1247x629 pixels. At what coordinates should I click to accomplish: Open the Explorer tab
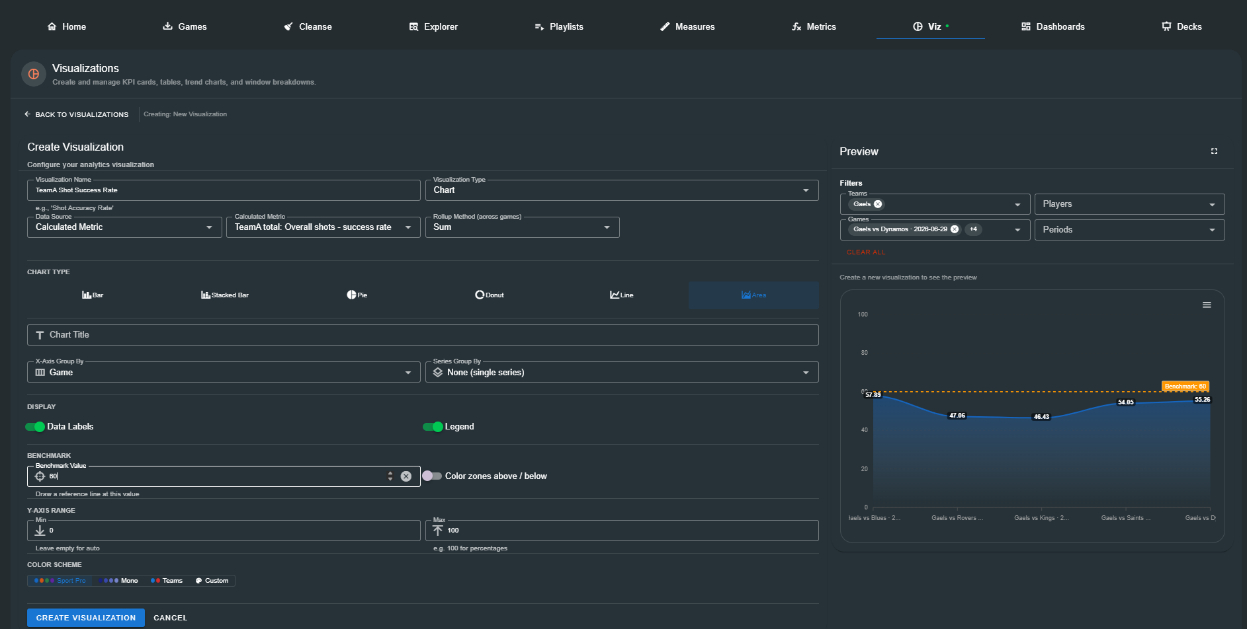point(433,26)
